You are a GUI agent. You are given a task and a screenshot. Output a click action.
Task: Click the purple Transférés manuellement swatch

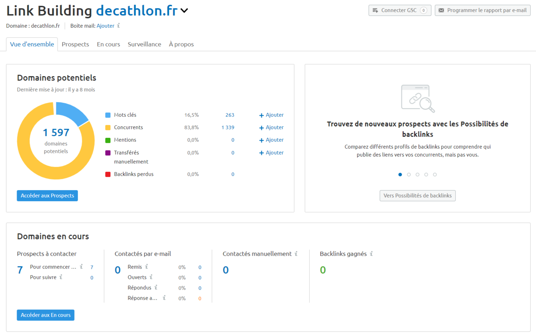(108, 153)
